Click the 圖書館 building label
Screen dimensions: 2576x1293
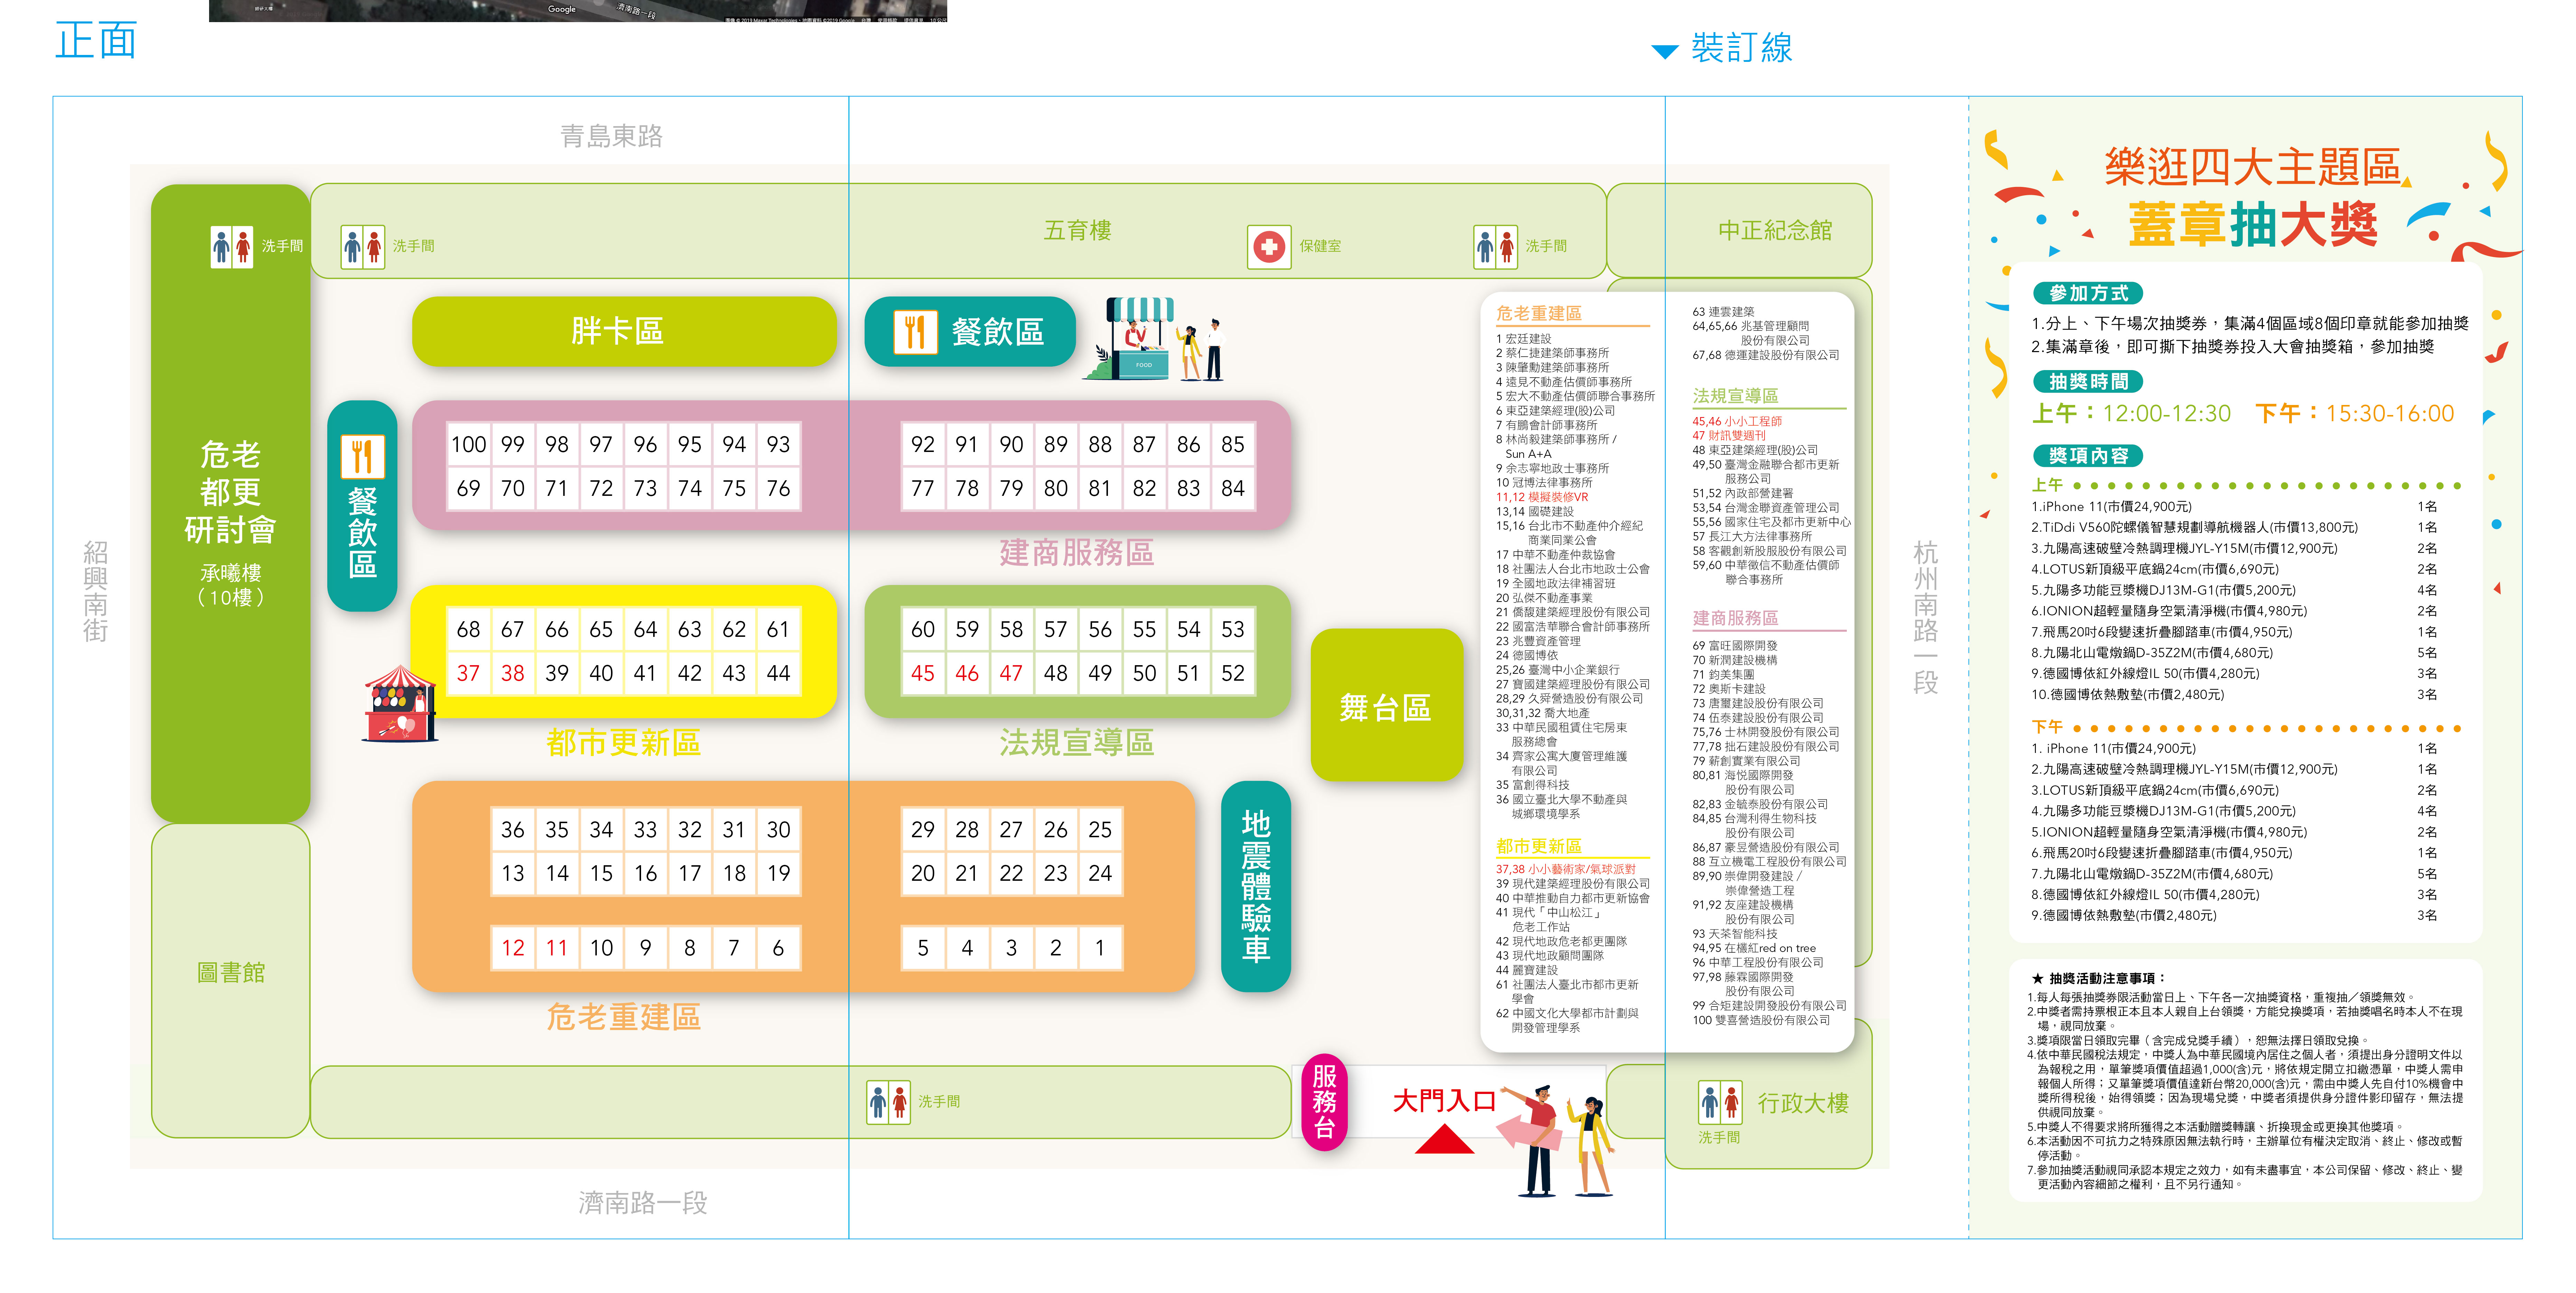click(231, 973)
